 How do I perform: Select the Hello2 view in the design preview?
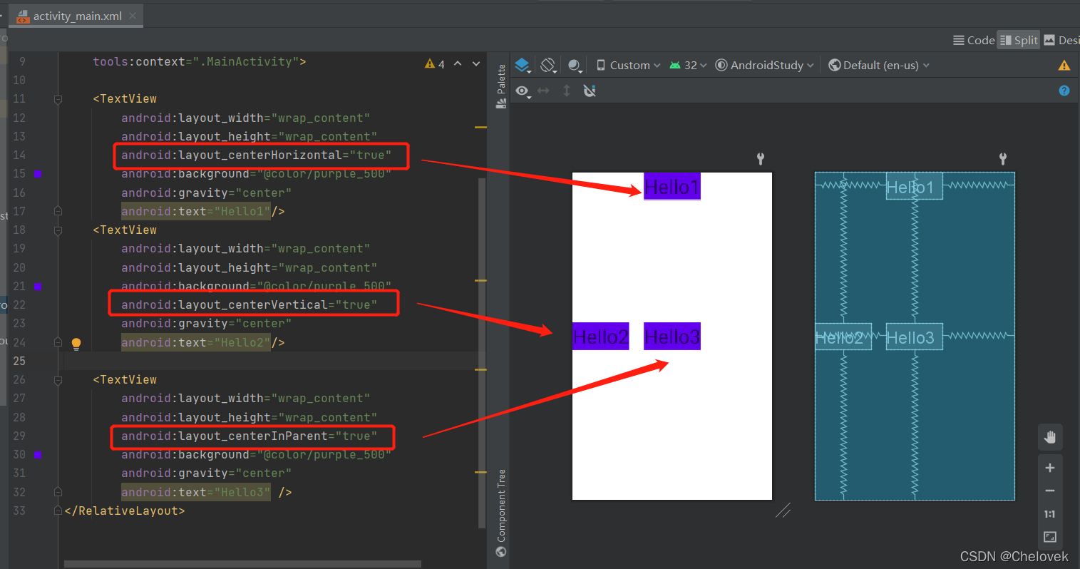pos(601,336)
